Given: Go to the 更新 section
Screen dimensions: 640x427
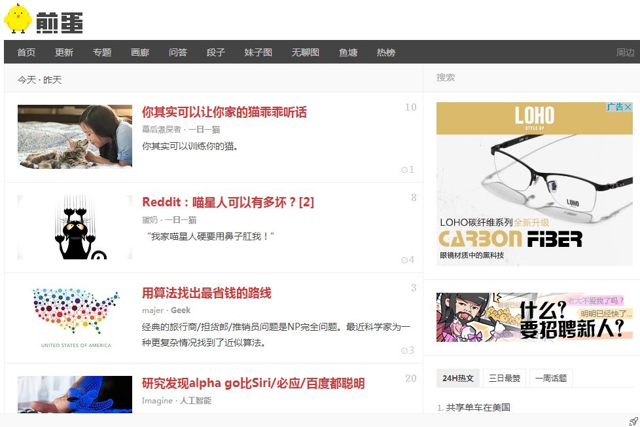Looking at the screenshot, I should [64, 52].
